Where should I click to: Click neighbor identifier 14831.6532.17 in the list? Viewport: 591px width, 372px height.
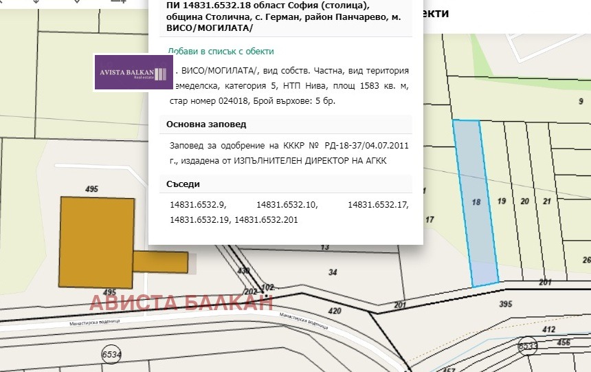click(x=378, y=205)
